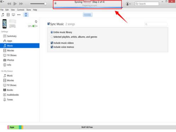
Task: Select Selected playlists, artists, albums option
Action: [52, 37]
